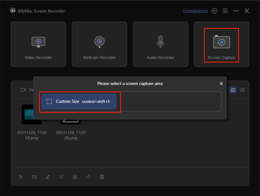Click the split compress icon
260x196 pixels.
click(x=88, y=177)
